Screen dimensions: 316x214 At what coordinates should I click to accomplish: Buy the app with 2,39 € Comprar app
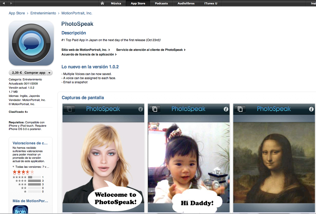point(28,73)
